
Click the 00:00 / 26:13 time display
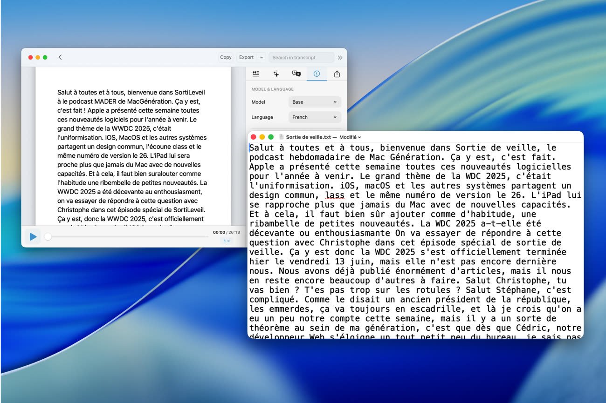[x=227, y=232]
